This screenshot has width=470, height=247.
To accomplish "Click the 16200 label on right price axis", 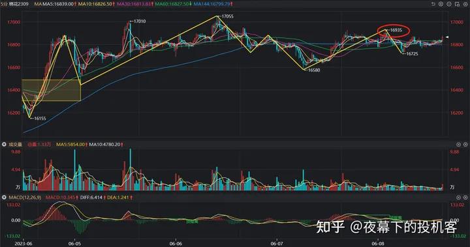I will [x=457, y=113].
